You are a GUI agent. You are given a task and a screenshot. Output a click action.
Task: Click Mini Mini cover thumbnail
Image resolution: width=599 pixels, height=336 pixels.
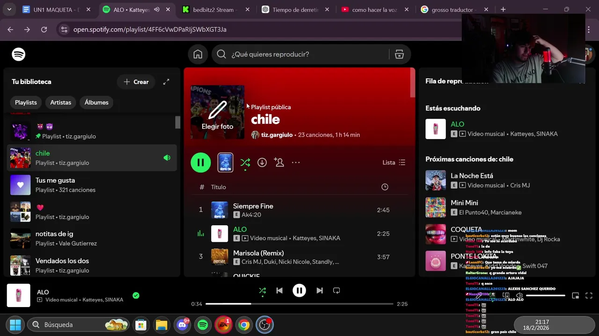(x=436, y=207)
